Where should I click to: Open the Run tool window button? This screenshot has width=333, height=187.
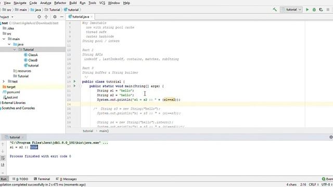pyautogui.click(x=4, y=179)
